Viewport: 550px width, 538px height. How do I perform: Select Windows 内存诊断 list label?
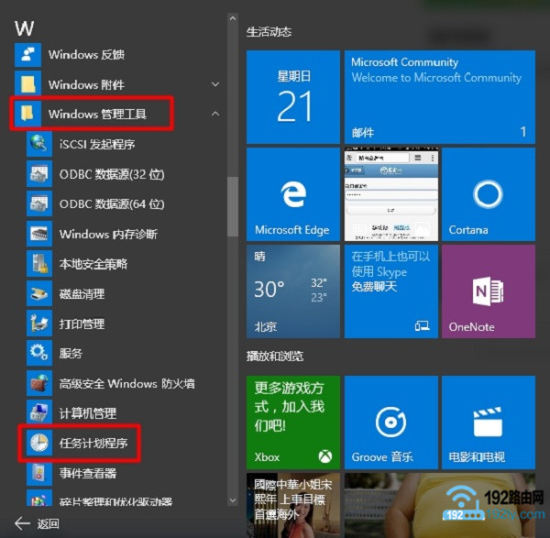pos(108,234)
